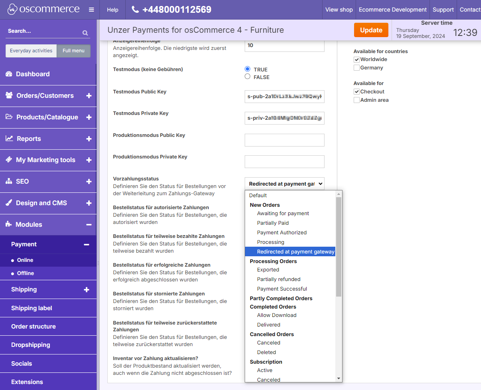
Task: Open the View shop link
Action: [339, 10]
